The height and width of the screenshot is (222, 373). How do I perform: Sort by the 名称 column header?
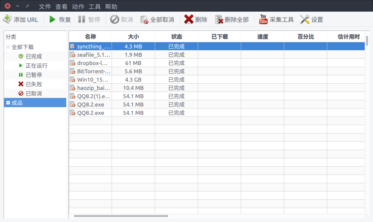click(90, 37)
